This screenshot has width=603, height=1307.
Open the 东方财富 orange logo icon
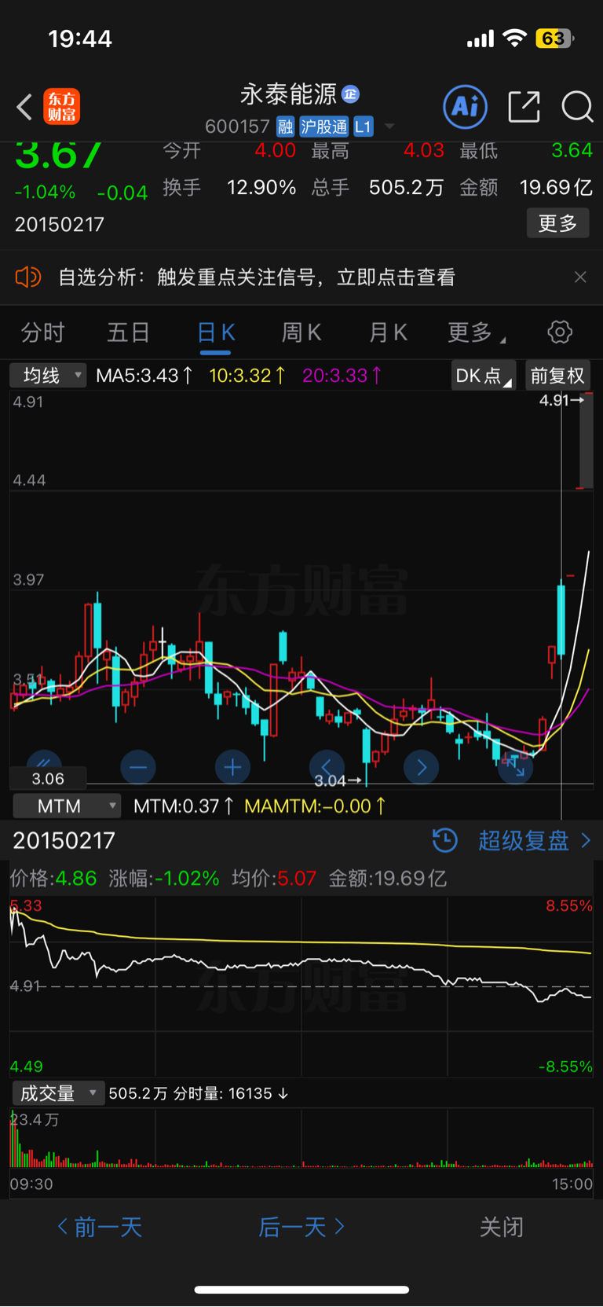[61, 107]
